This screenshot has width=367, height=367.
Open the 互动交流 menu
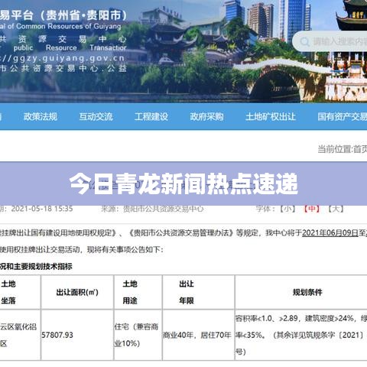[x=96, y=117]
